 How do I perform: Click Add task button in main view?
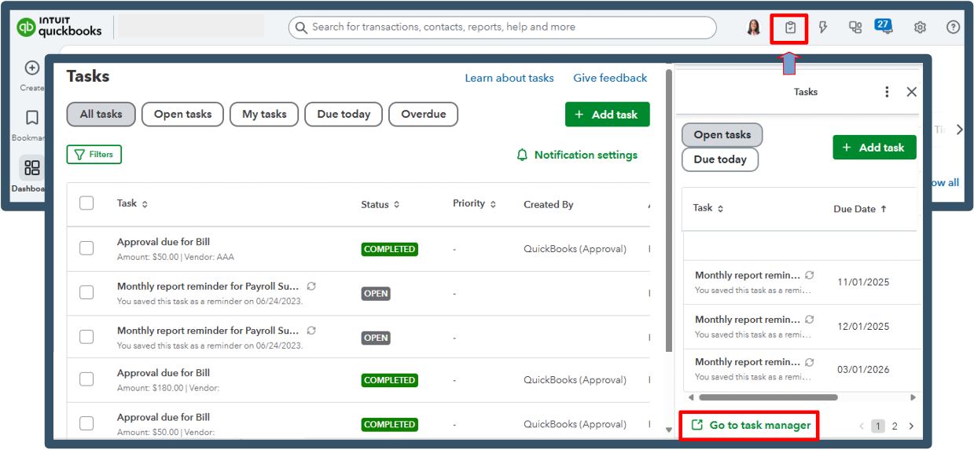pyautogui.click(x=608, y=115)
